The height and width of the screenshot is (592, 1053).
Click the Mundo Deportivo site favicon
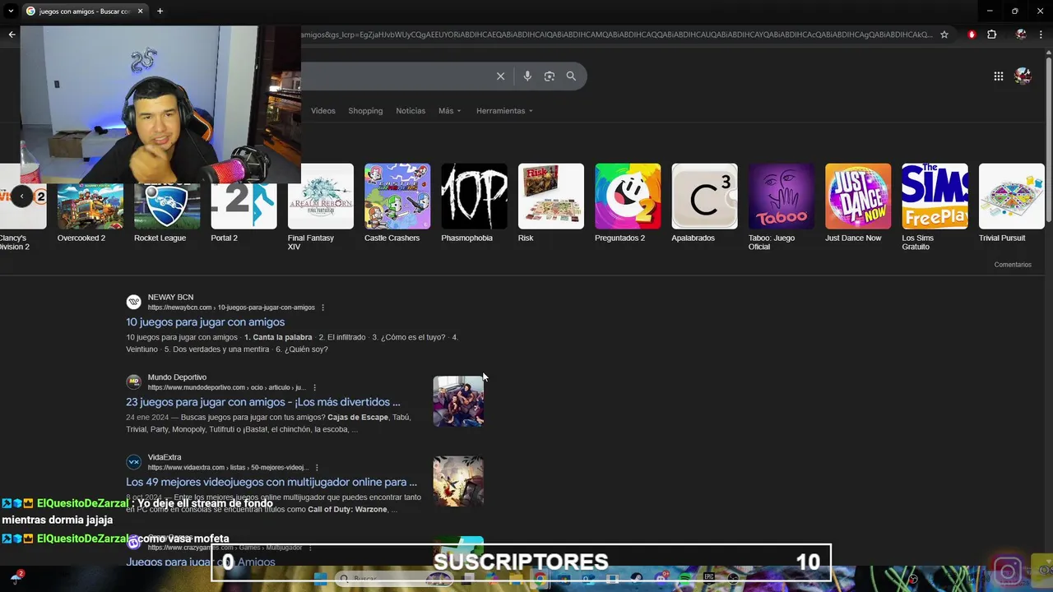coord(133,382)
